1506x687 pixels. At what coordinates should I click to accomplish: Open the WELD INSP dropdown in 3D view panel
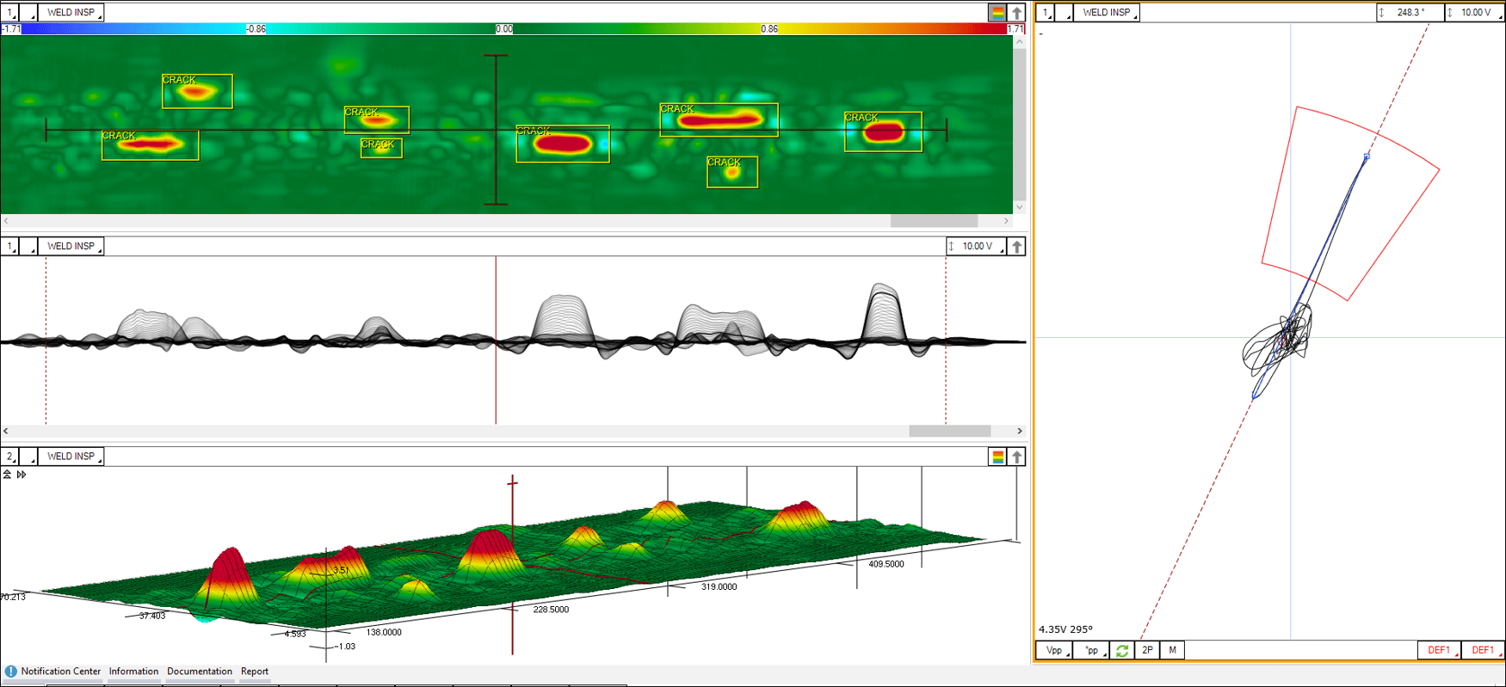(x=71, y=457)
